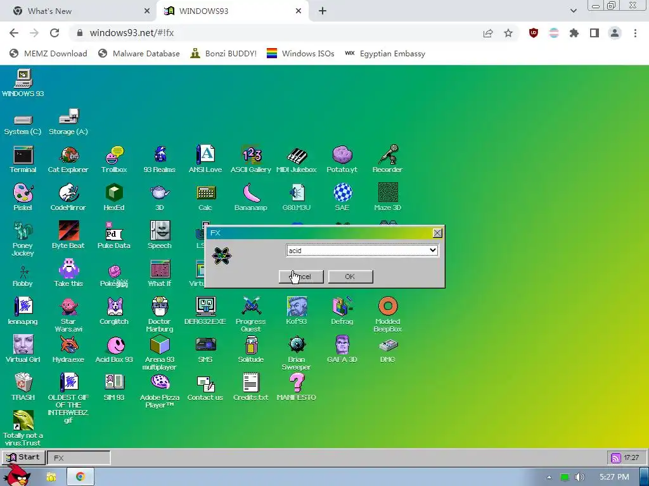
Task: Focus the windows93.net address bar
Action: tap(273, 33)
